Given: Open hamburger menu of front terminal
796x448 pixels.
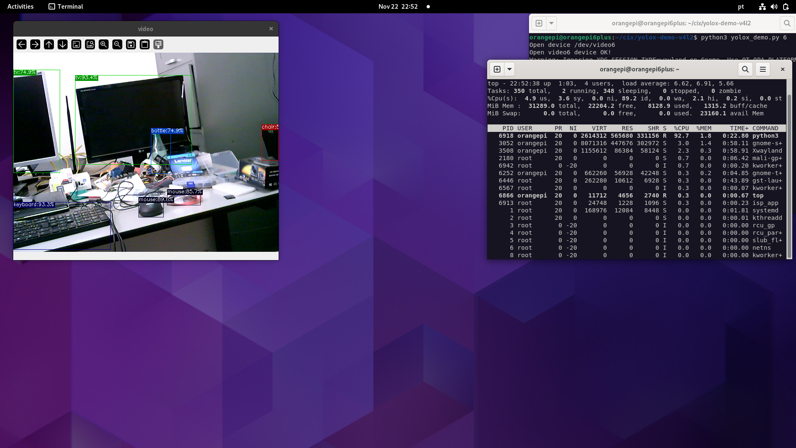Looking at the screenshot, I should pos(763,69).
